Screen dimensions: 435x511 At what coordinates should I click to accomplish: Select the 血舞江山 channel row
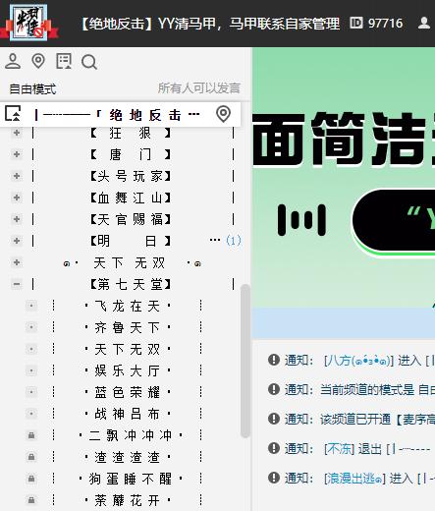click(131, 198)
